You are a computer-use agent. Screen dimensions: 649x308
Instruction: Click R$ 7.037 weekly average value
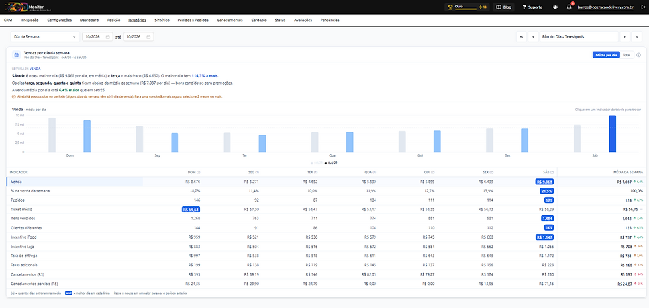point(624,182)
